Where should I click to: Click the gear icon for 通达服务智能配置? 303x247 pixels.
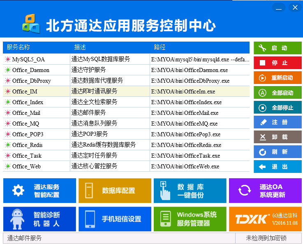[19, 191]
